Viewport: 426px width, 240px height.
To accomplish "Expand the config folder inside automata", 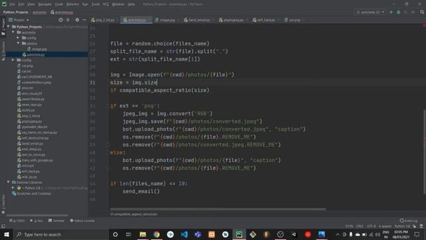I will click(x=18, y=38).
